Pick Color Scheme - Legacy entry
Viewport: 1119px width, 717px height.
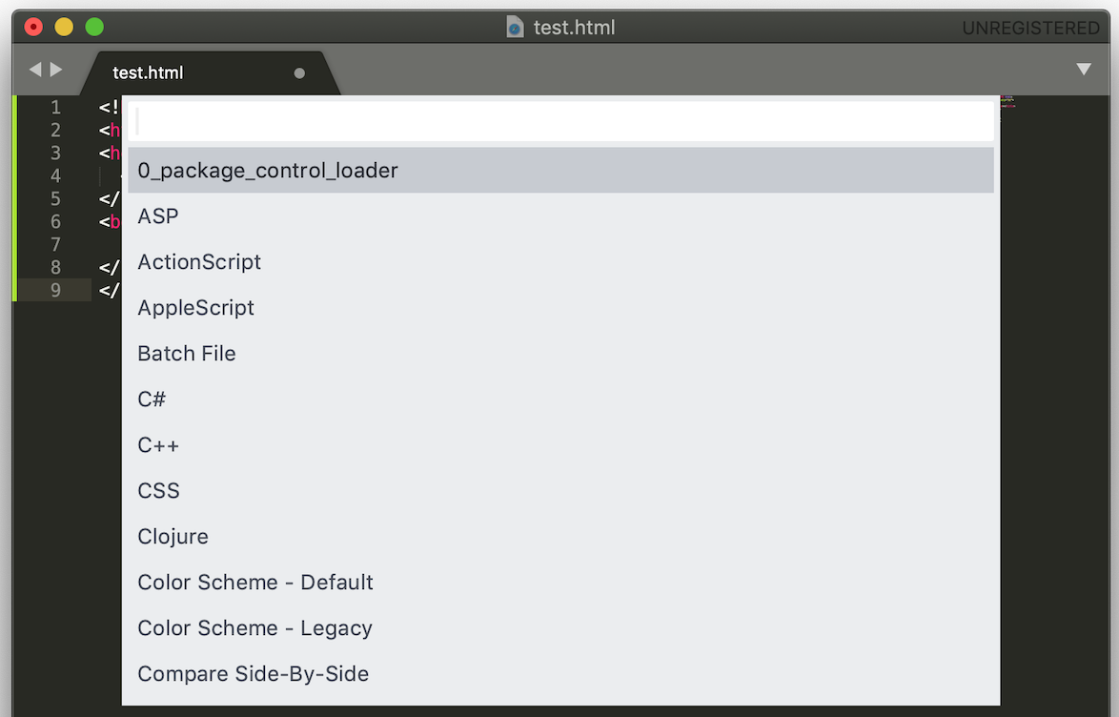(560, 627)
